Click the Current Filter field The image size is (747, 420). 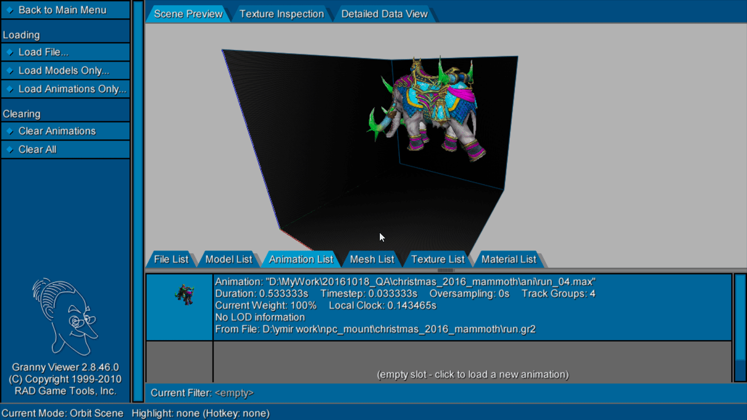(x=445, y=393)
